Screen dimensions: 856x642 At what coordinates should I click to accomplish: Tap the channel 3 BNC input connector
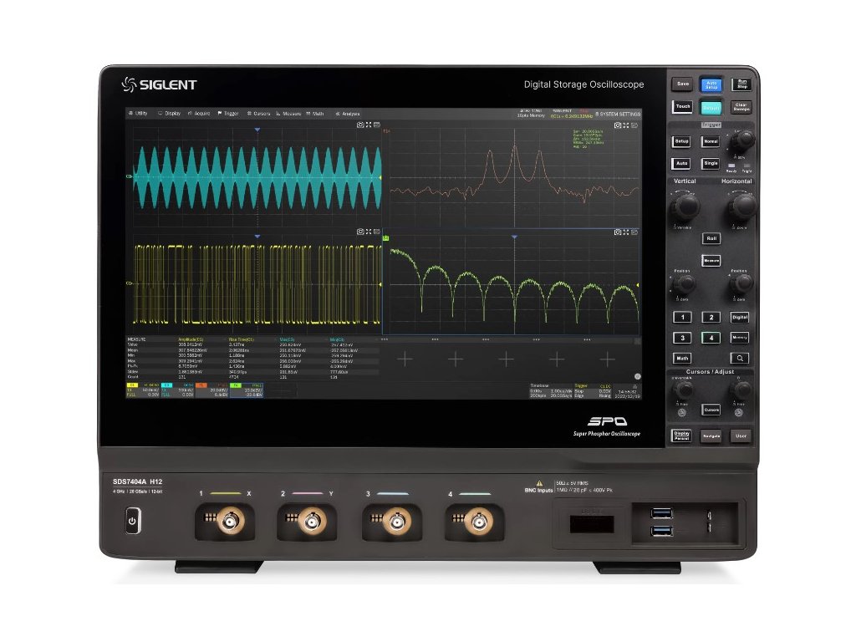tap(397, 522)
